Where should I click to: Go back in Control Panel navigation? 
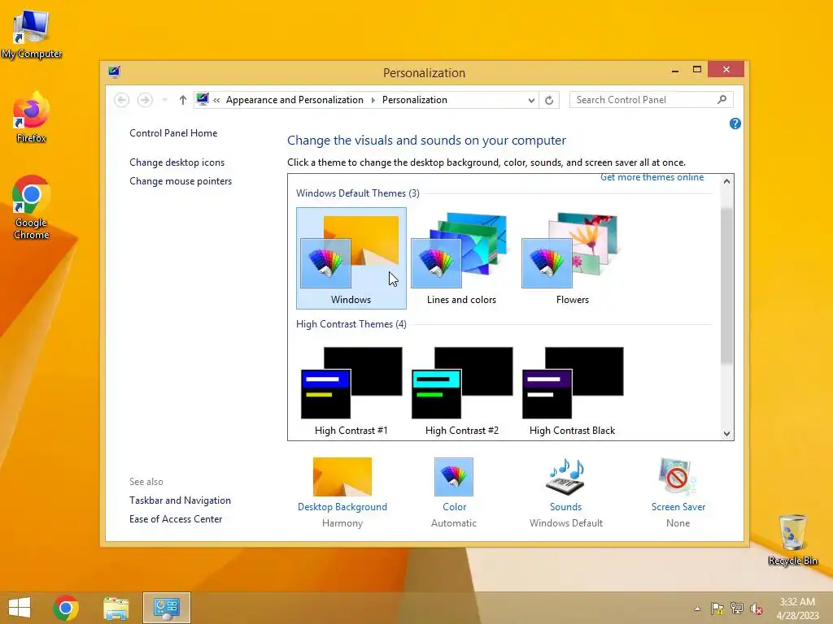(122, 100)
